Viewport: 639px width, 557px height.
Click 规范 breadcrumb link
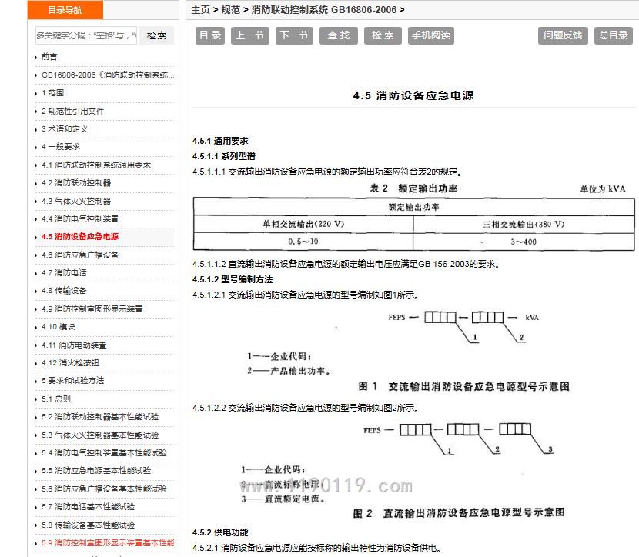(x=230, y=10)
